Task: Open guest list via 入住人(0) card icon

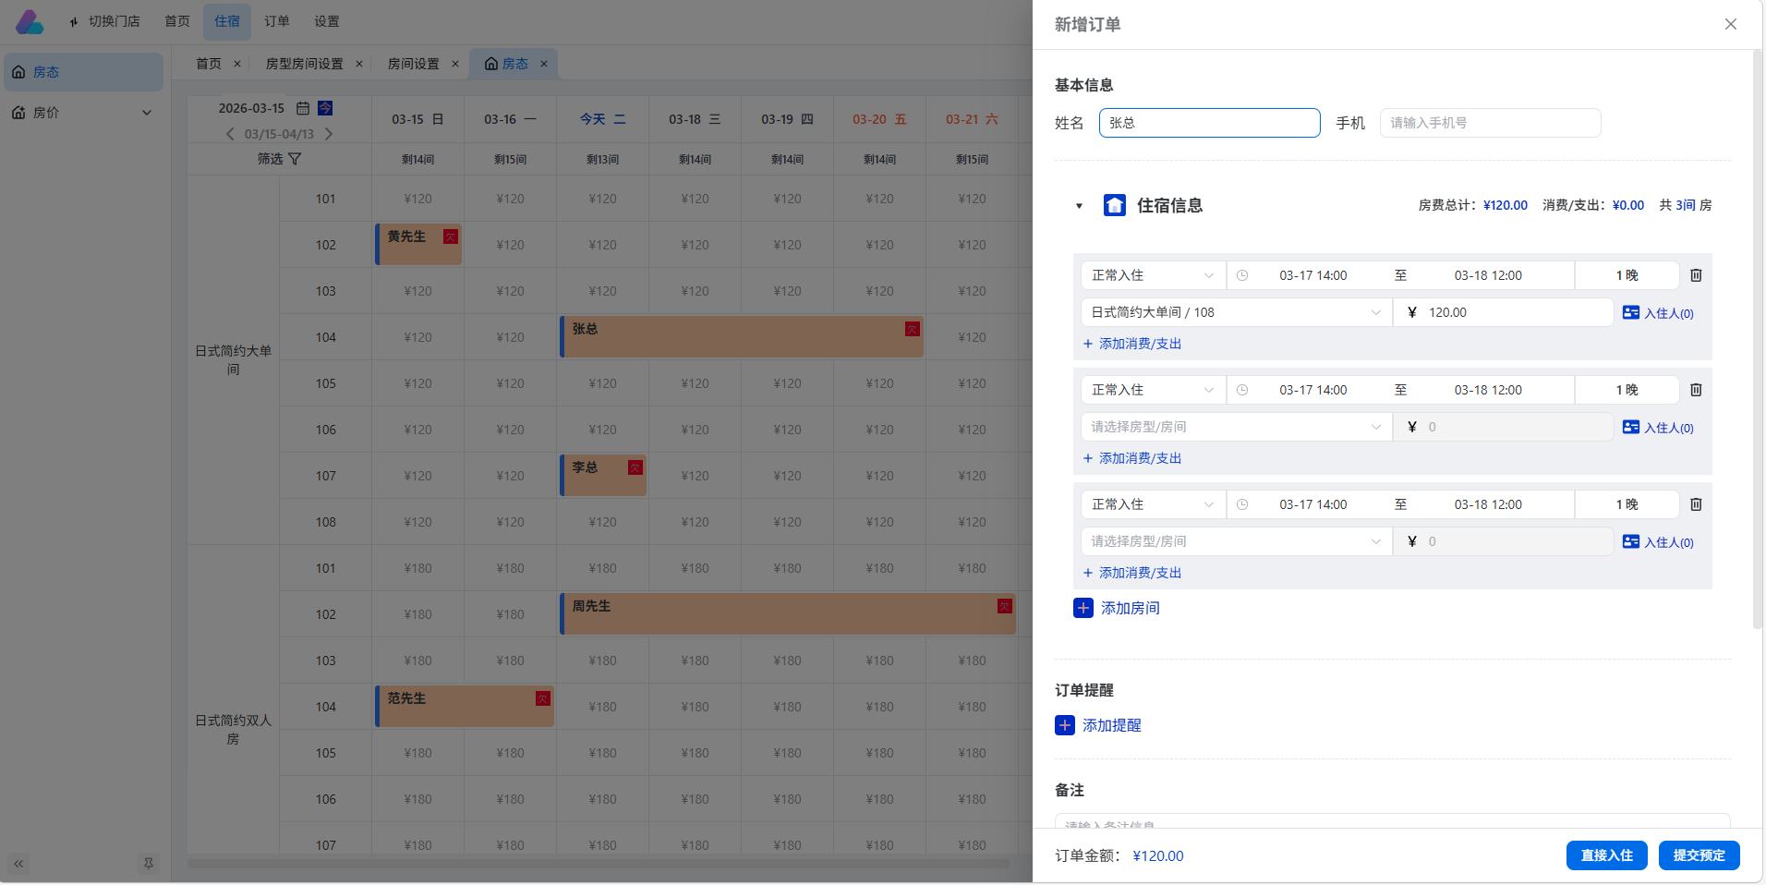Action: point(1631,312)
